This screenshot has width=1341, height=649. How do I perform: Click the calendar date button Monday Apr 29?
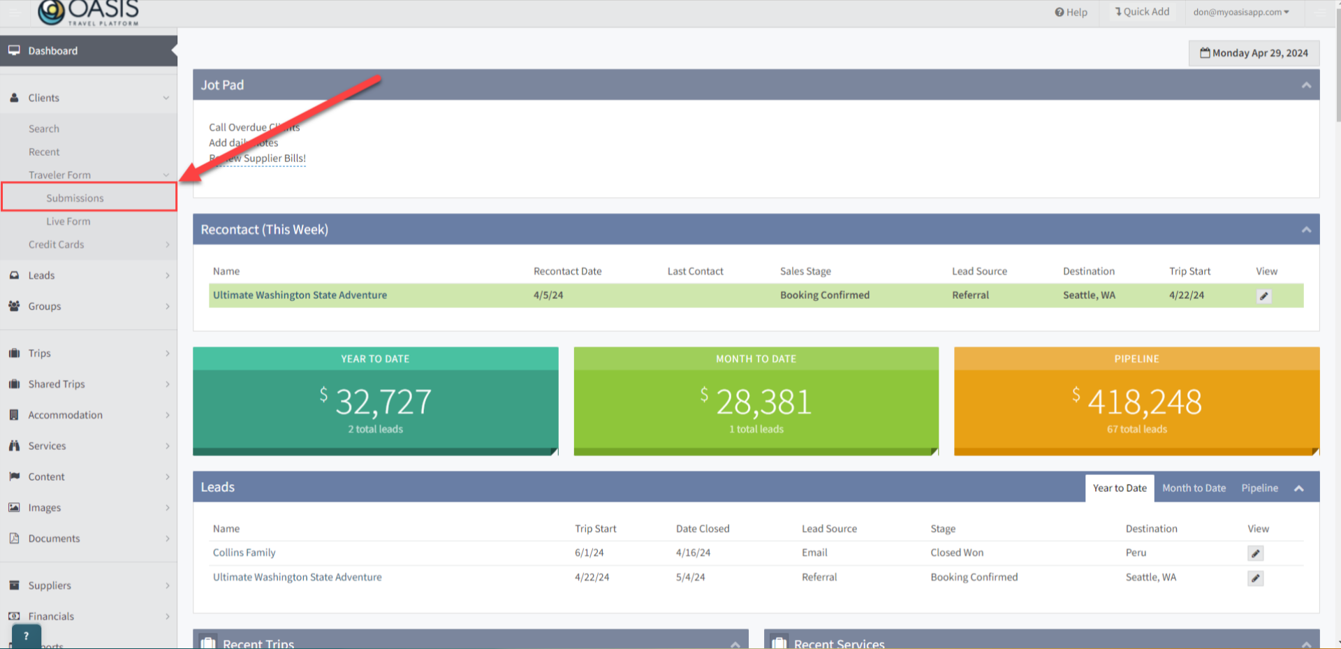(1254, 53)
